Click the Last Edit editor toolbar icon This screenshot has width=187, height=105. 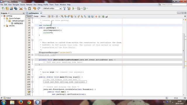pos(49,16)
